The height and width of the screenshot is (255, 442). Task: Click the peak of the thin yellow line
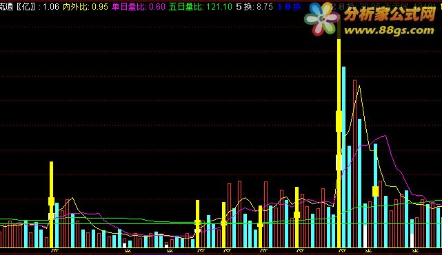(x=359, y=86)
